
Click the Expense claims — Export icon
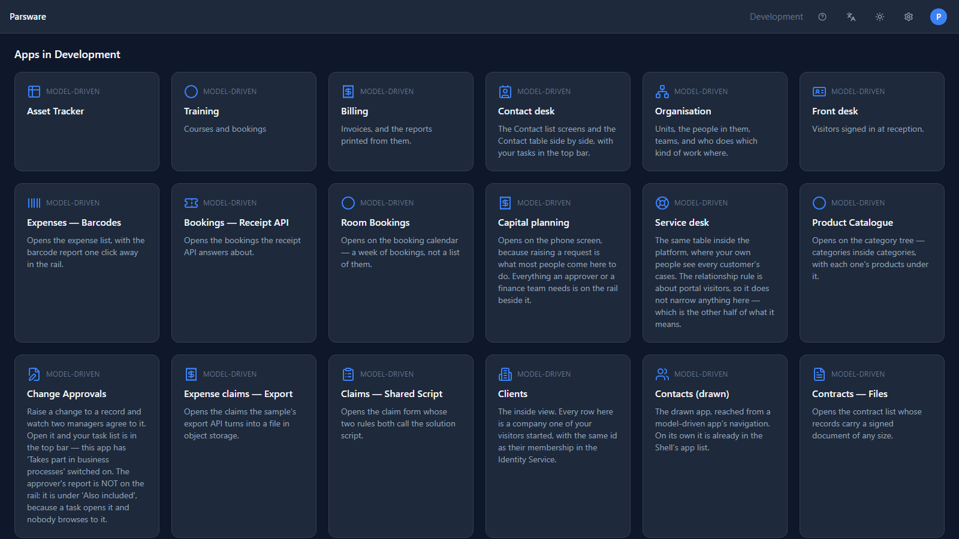(191, 374)
